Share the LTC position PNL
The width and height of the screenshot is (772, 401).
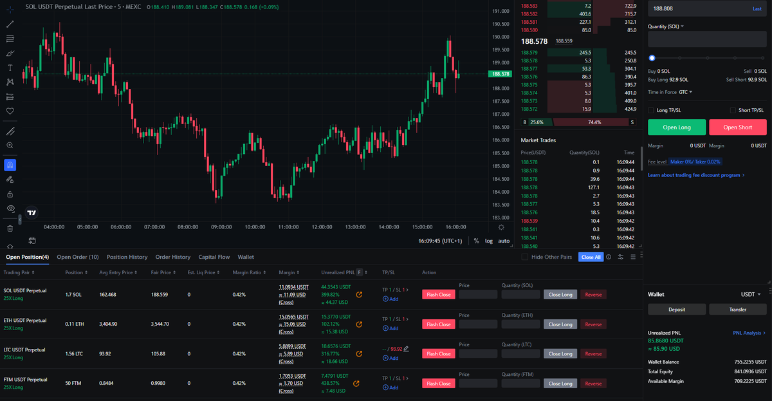pos(358,353)
